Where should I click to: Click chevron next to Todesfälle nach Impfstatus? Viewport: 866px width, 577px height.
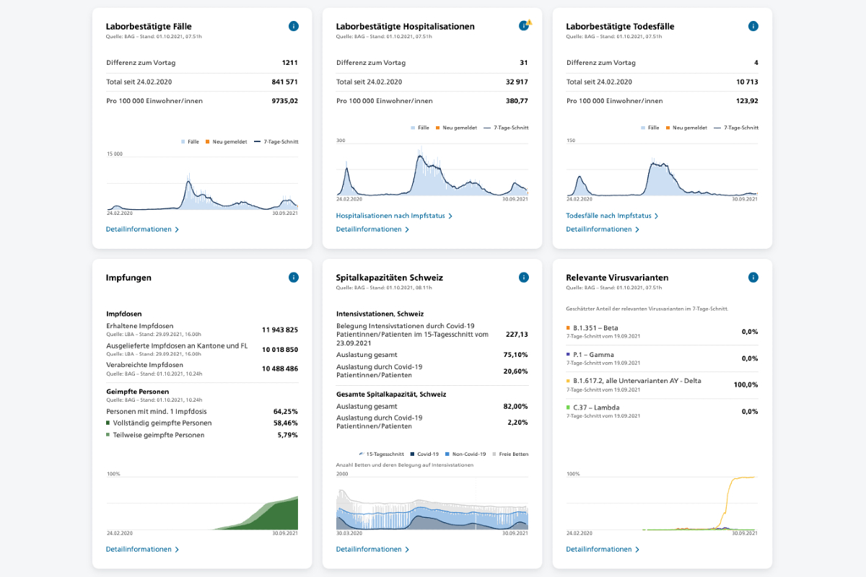(656, 216)
